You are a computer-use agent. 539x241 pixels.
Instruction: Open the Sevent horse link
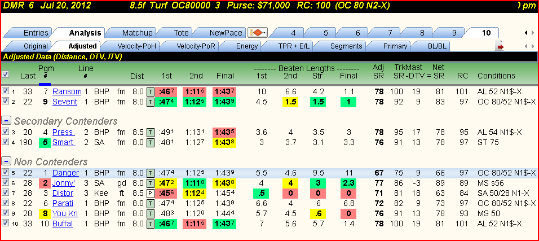tap(65, 102)
